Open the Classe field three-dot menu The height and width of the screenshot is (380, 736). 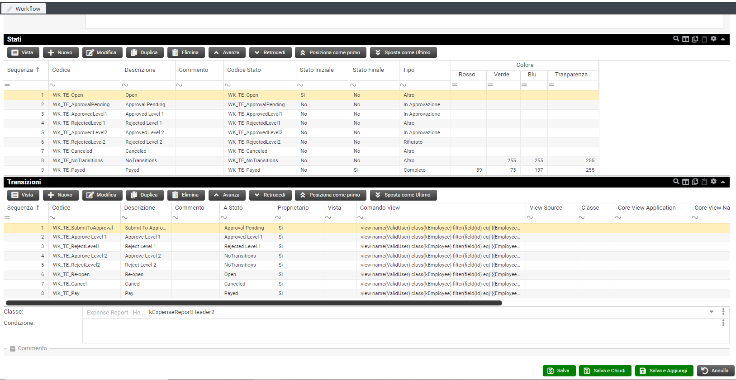coord(723,312)
